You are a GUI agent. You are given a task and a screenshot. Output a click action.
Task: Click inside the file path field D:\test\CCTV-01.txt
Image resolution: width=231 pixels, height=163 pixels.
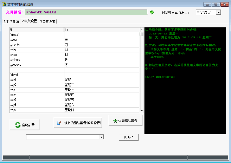[x=86, y=12]
